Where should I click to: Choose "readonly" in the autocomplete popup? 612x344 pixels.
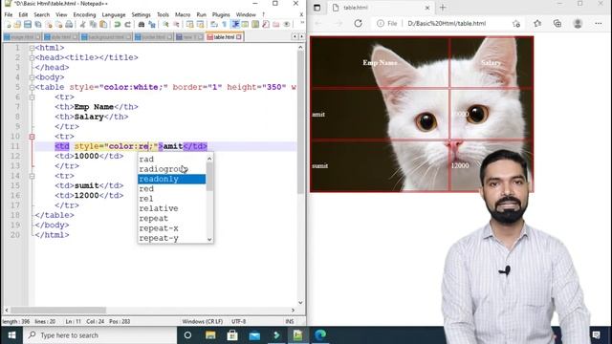pos(172,179)
